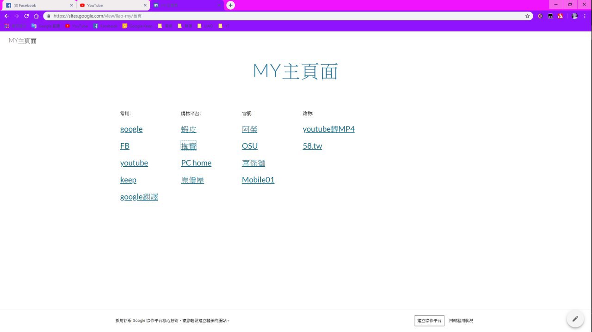Click the 官網: column label
Viewport: 592px width, 332px height.
click(247, 114)
